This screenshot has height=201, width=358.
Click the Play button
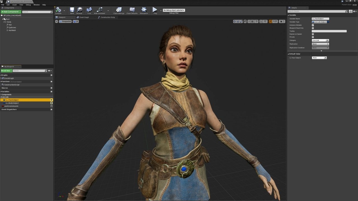pos(155,11)
